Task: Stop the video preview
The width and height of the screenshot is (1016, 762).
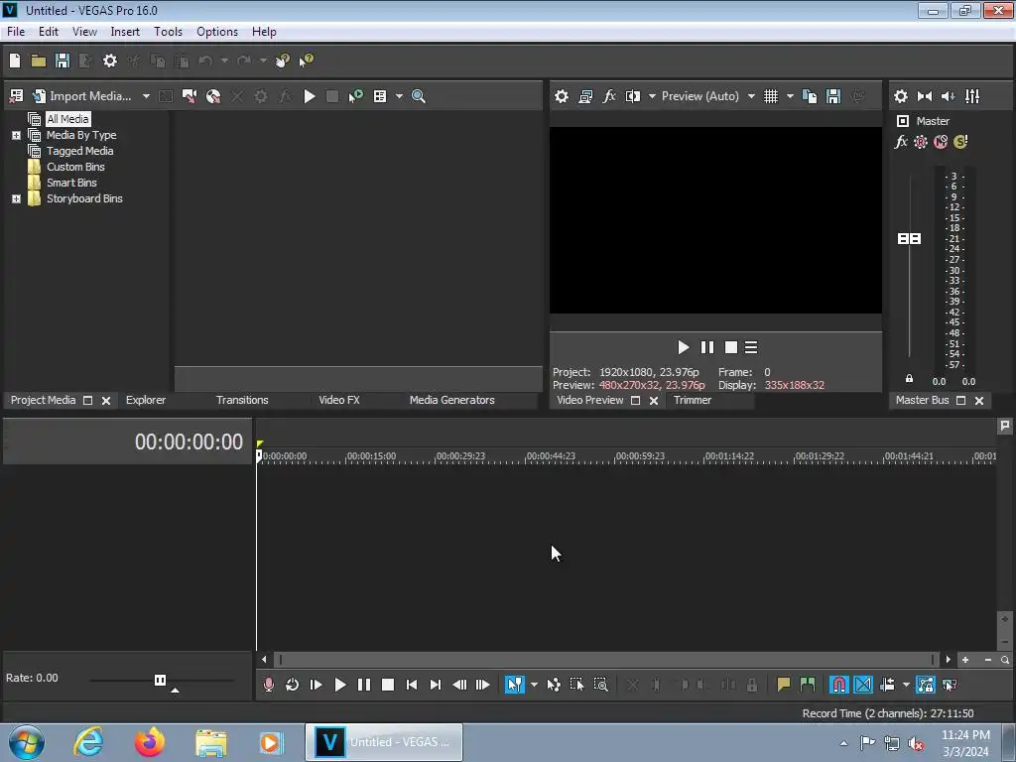Action: [731, 348]
